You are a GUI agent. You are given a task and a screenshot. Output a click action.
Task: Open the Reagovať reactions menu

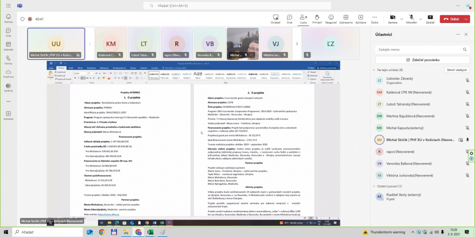331,18
